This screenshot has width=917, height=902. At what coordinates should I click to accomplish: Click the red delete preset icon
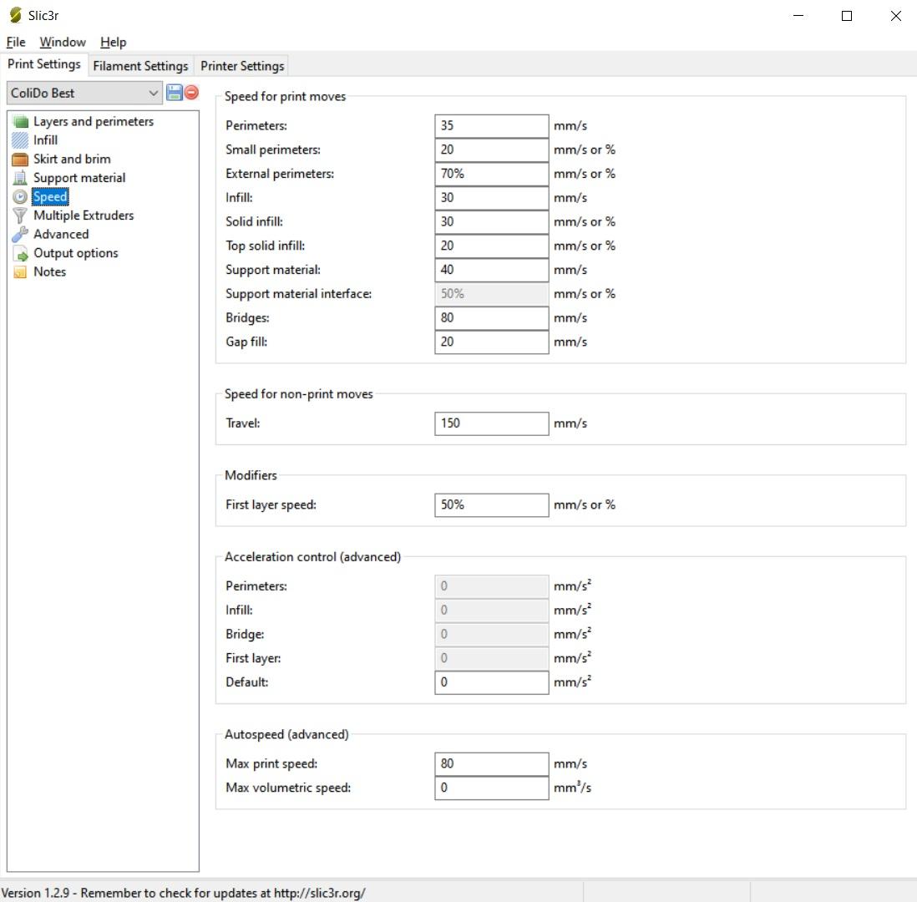(192, 93)
